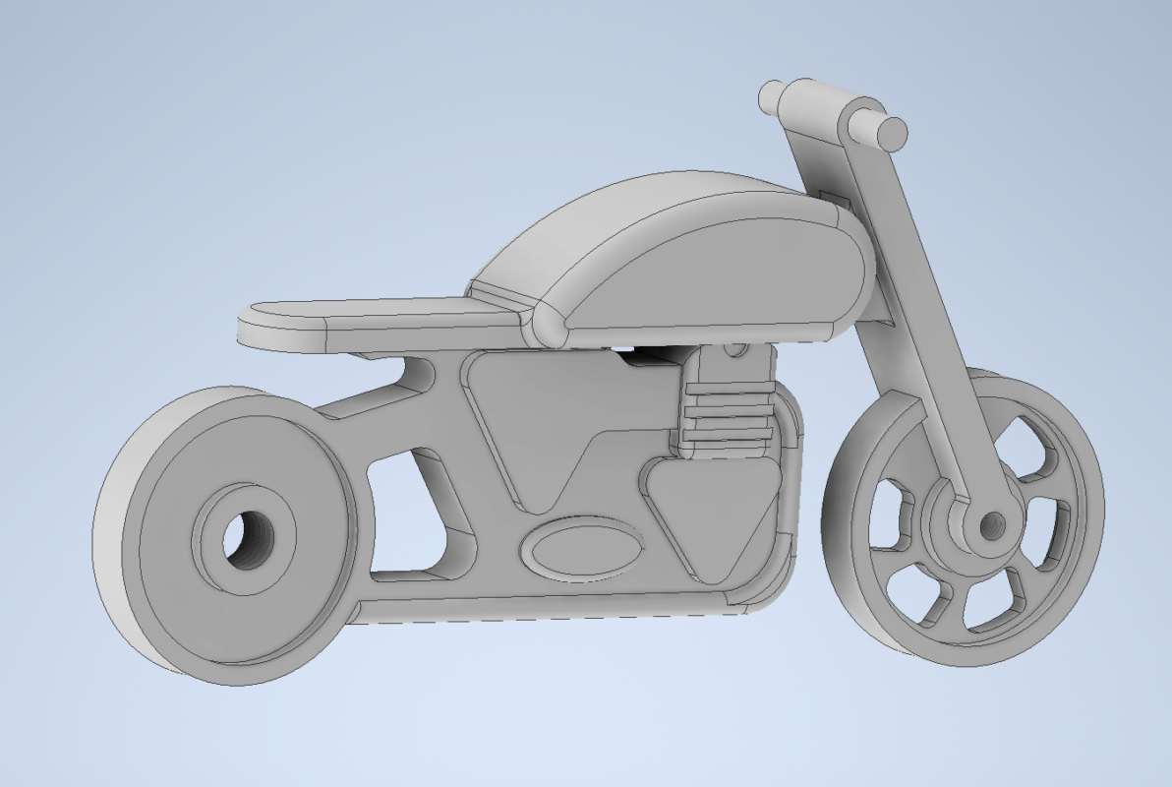
Task: Select the small bolt hole above the fins
Action: pos(732,350)
